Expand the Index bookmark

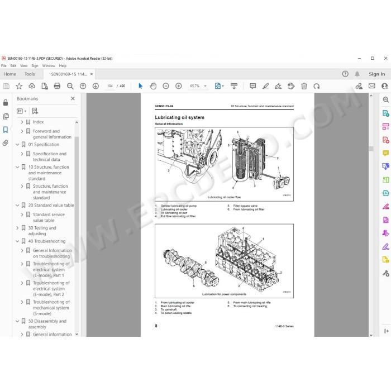click(22, 122)
